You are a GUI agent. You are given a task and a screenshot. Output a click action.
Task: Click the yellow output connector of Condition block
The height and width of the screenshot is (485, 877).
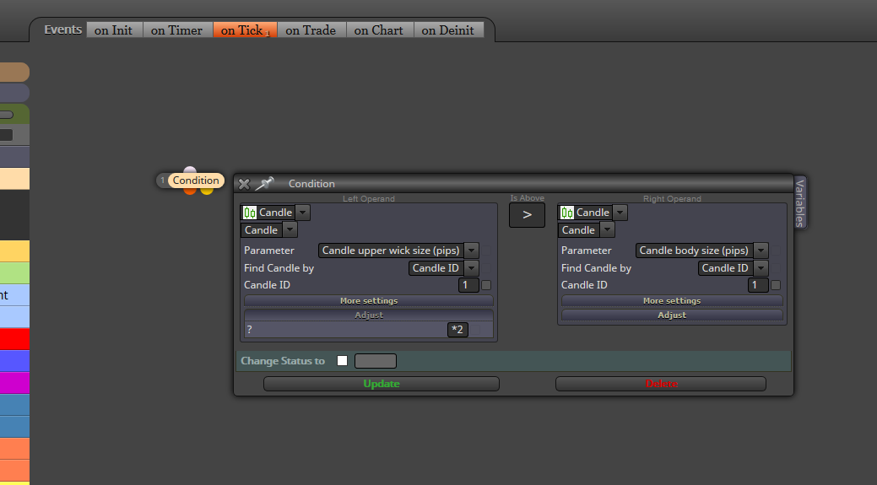tap(207, 191)
